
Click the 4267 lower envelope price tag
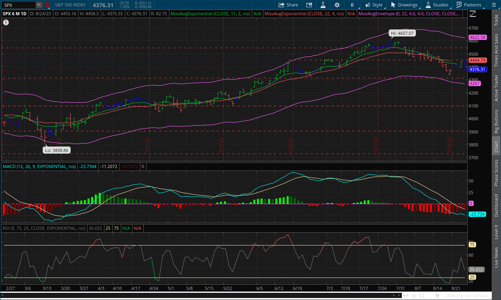[x=475, y=83]
